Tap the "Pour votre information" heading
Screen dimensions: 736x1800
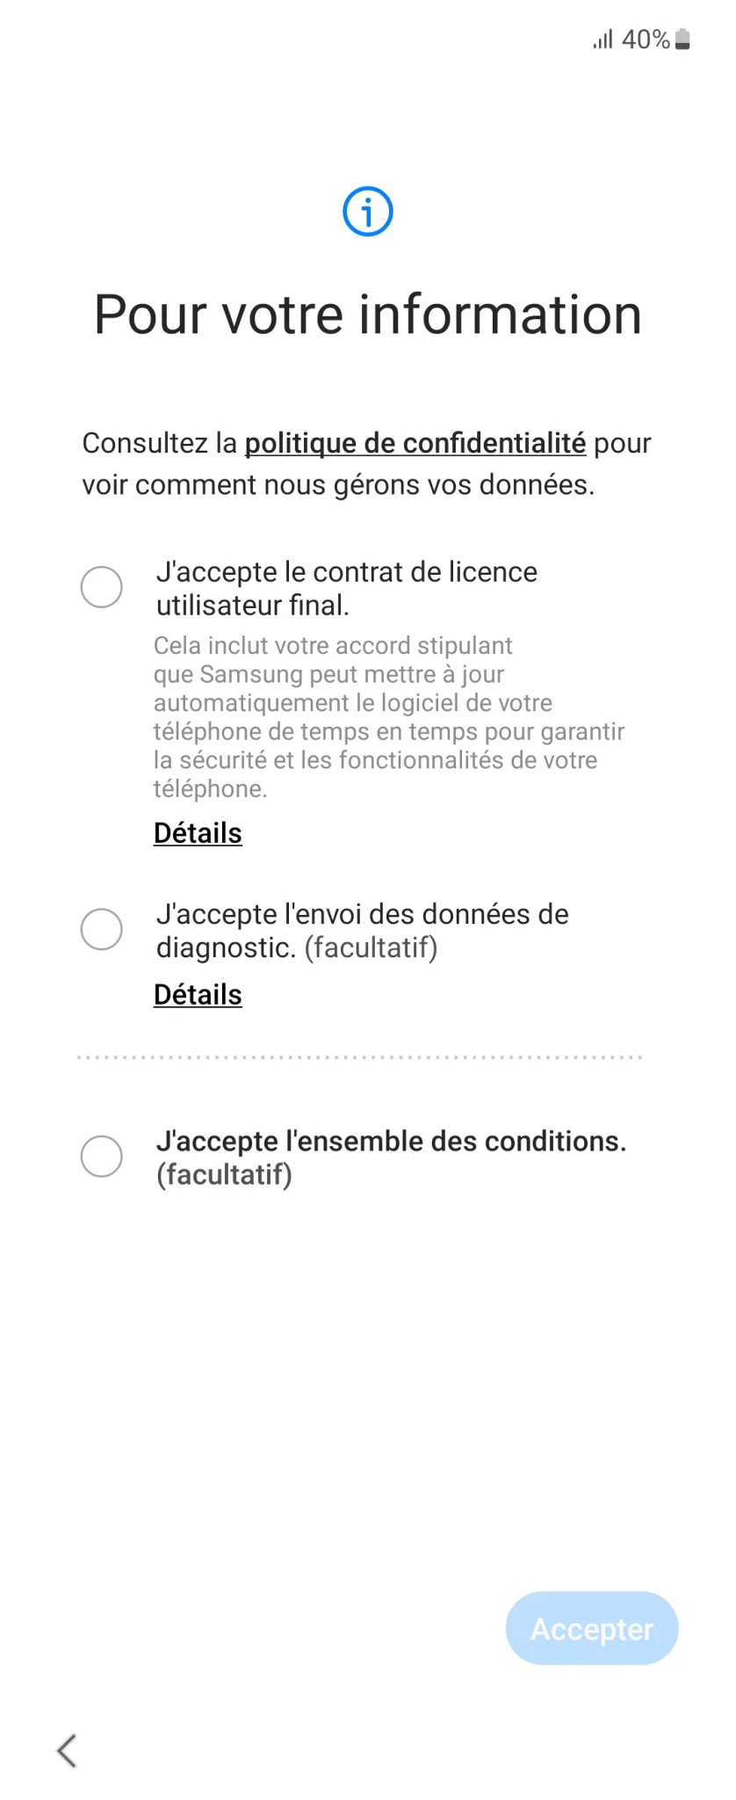[x=368, y=315]
